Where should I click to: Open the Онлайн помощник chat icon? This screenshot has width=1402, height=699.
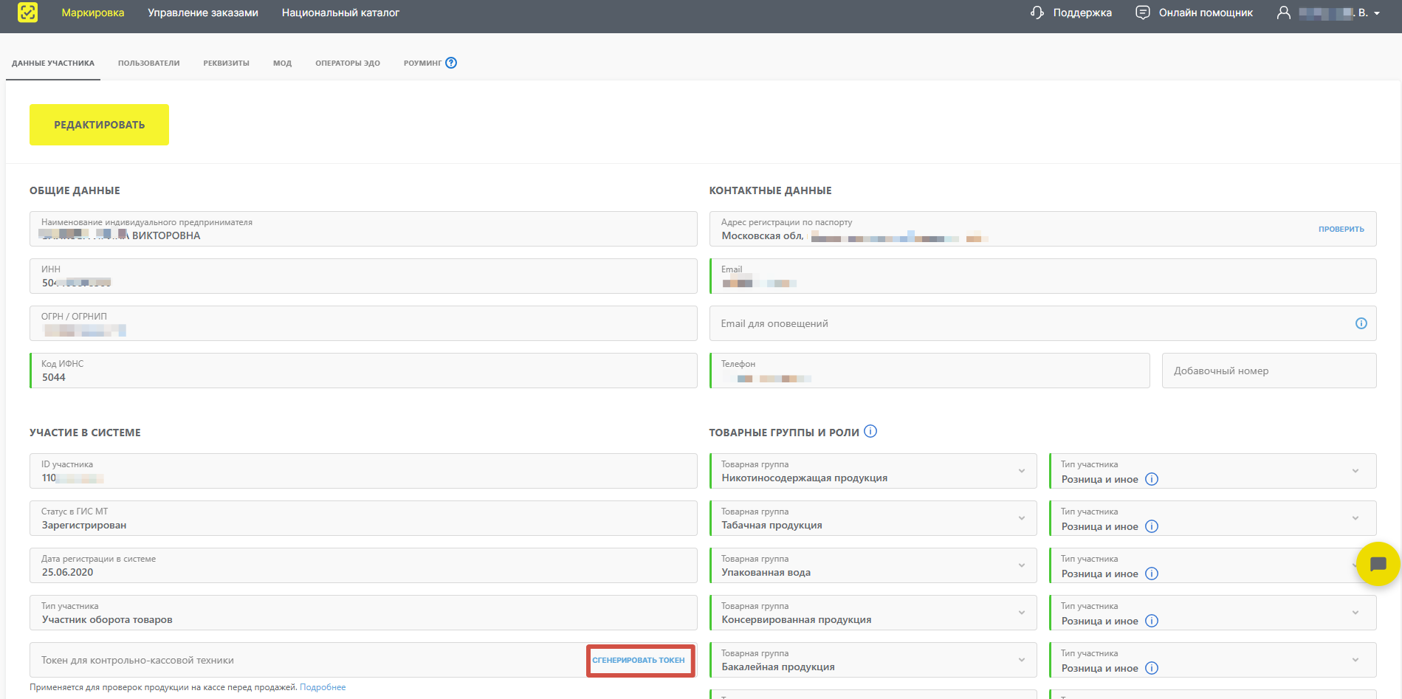pyautogui.click(x=1142, y=13)
